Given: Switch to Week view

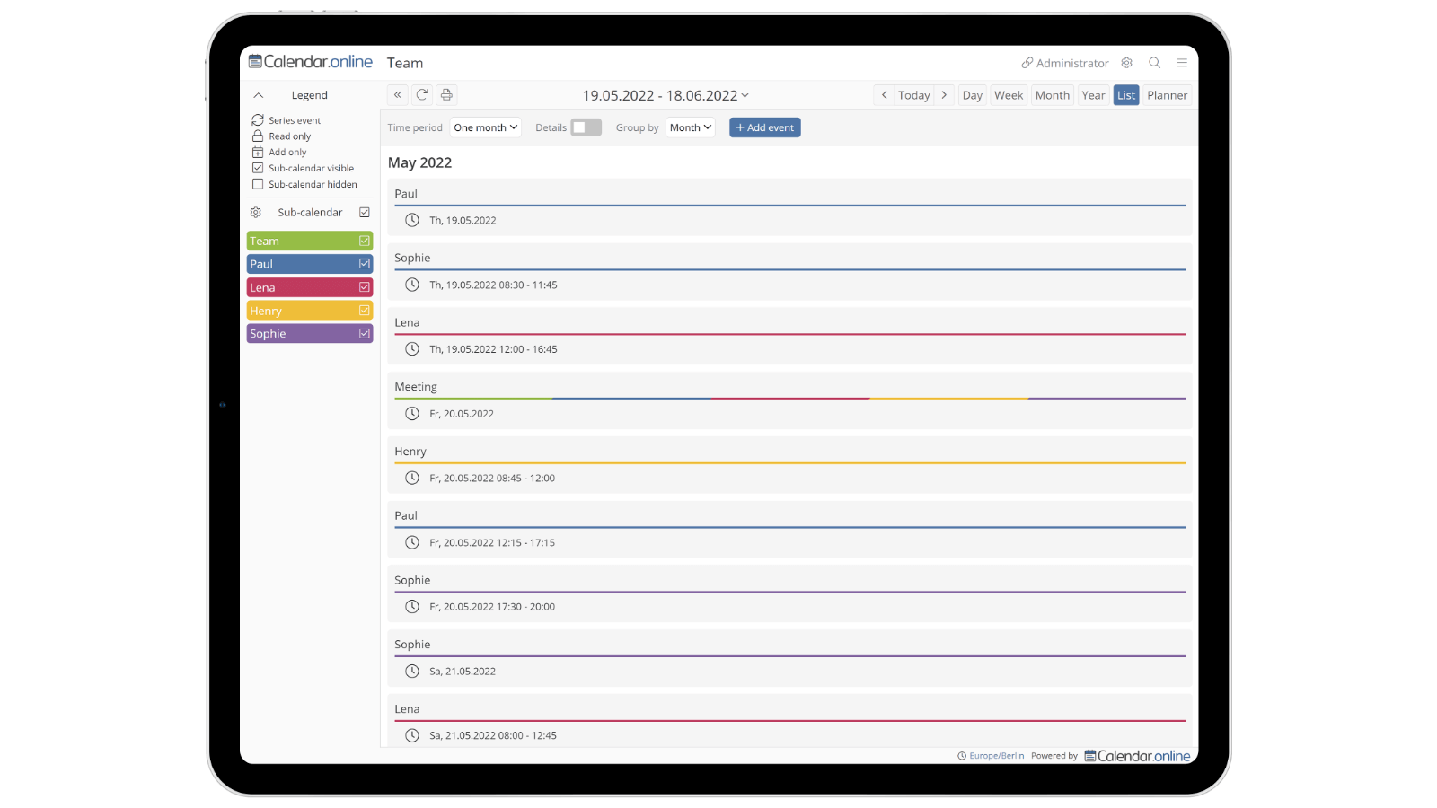Looking at the screenshot, I should (1009, 95).
